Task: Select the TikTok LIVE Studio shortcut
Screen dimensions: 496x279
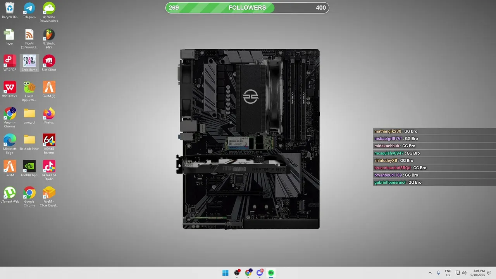Action: click(x=49, y=170)
